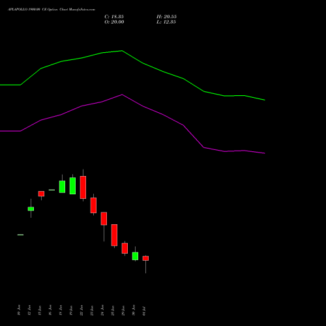Click the 22 Jun date label on the axis
Viewport: 326px width, 326px height.
(81, 310)
